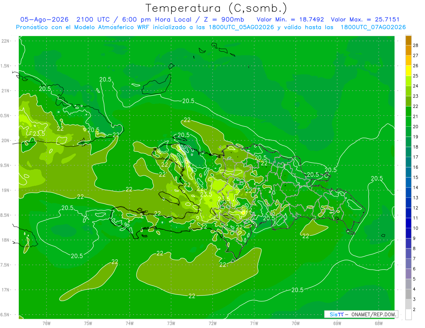Click the 74W longitude axis label

130,323
